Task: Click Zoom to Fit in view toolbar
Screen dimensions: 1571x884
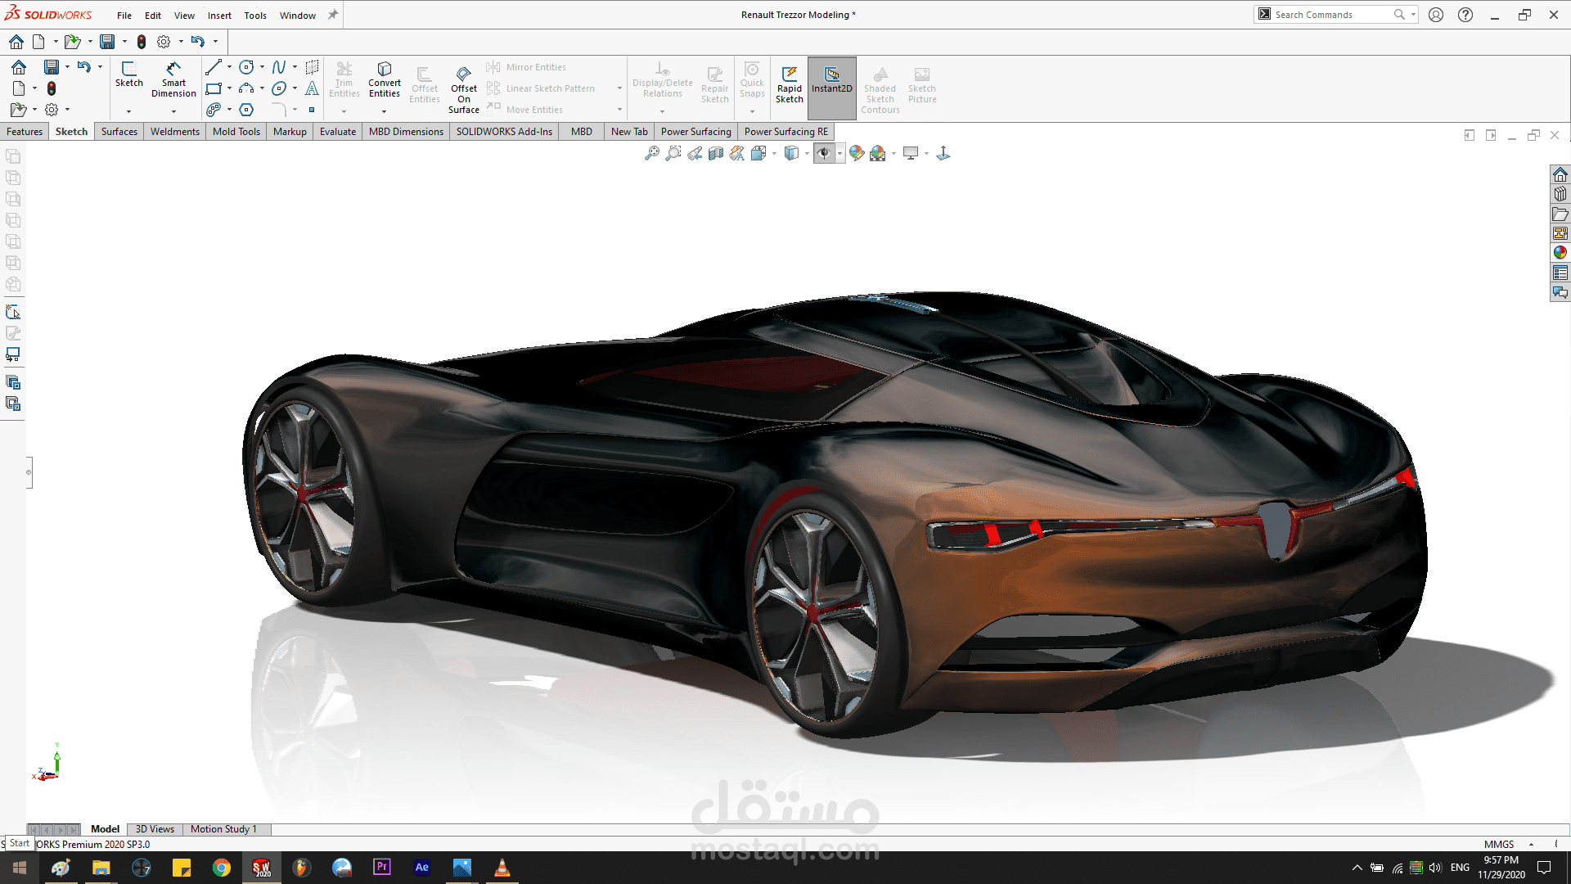Action: coord(651,153)
